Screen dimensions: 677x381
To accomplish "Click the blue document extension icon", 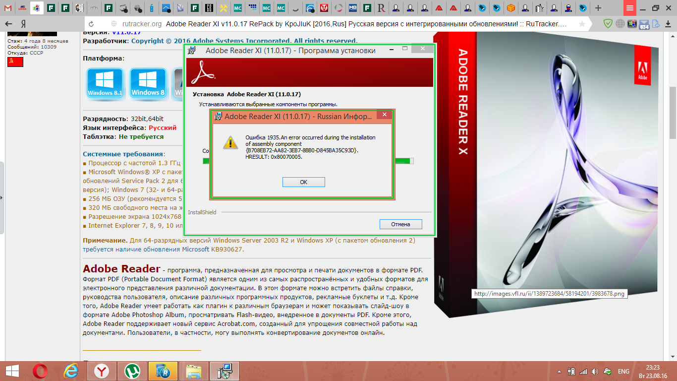I will tap(656, 24).
